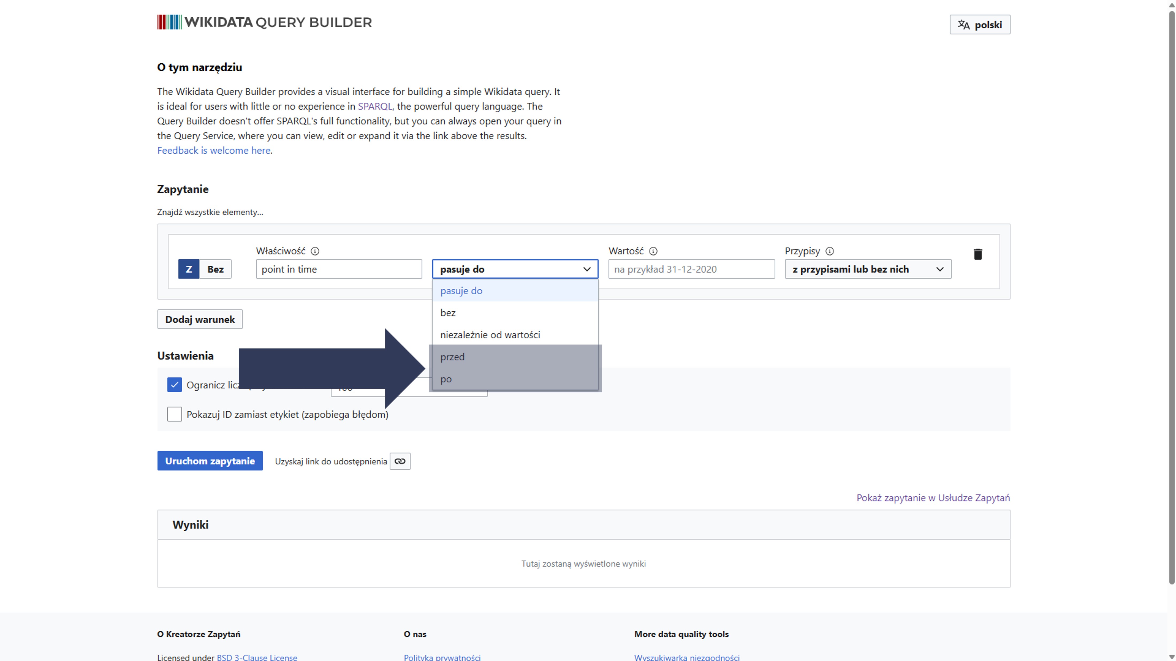This screenshot has width=1176, height=661.
Task: Click the info icon next to Właściwość
Action: (315, 251)
